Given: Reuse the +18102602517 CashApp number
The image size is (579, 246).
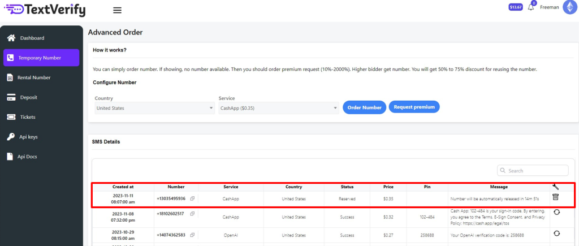Looking at the screenshot, I should (x=556, y=212).
